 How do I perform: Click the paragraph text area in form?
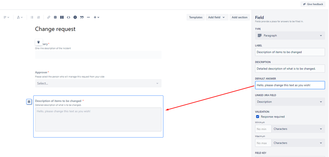98,119
